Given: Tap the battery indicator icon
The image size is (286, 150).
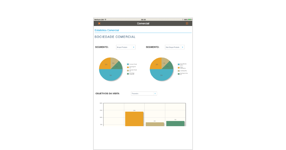Looking at the screenshot, I should point(190,20).
